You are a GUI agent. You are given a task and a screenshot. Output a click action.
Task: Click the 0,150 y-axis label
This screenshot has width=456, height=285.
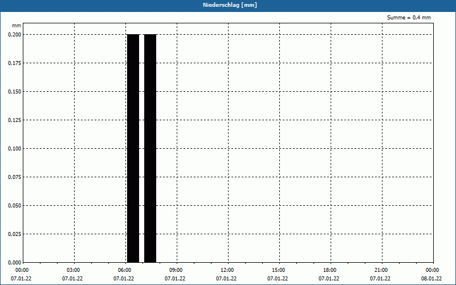click(15, 92)
